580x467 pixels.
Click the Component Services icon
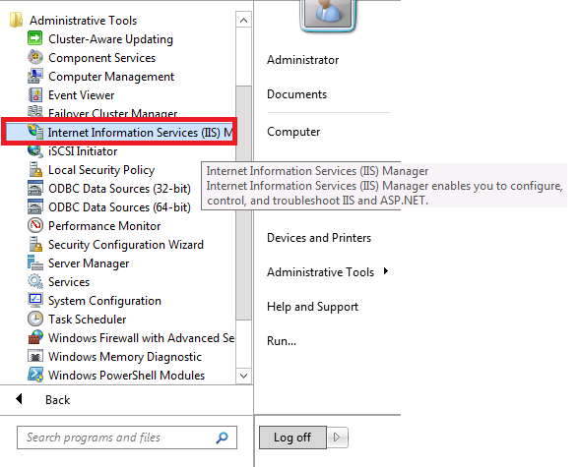(x=35, y=57)
